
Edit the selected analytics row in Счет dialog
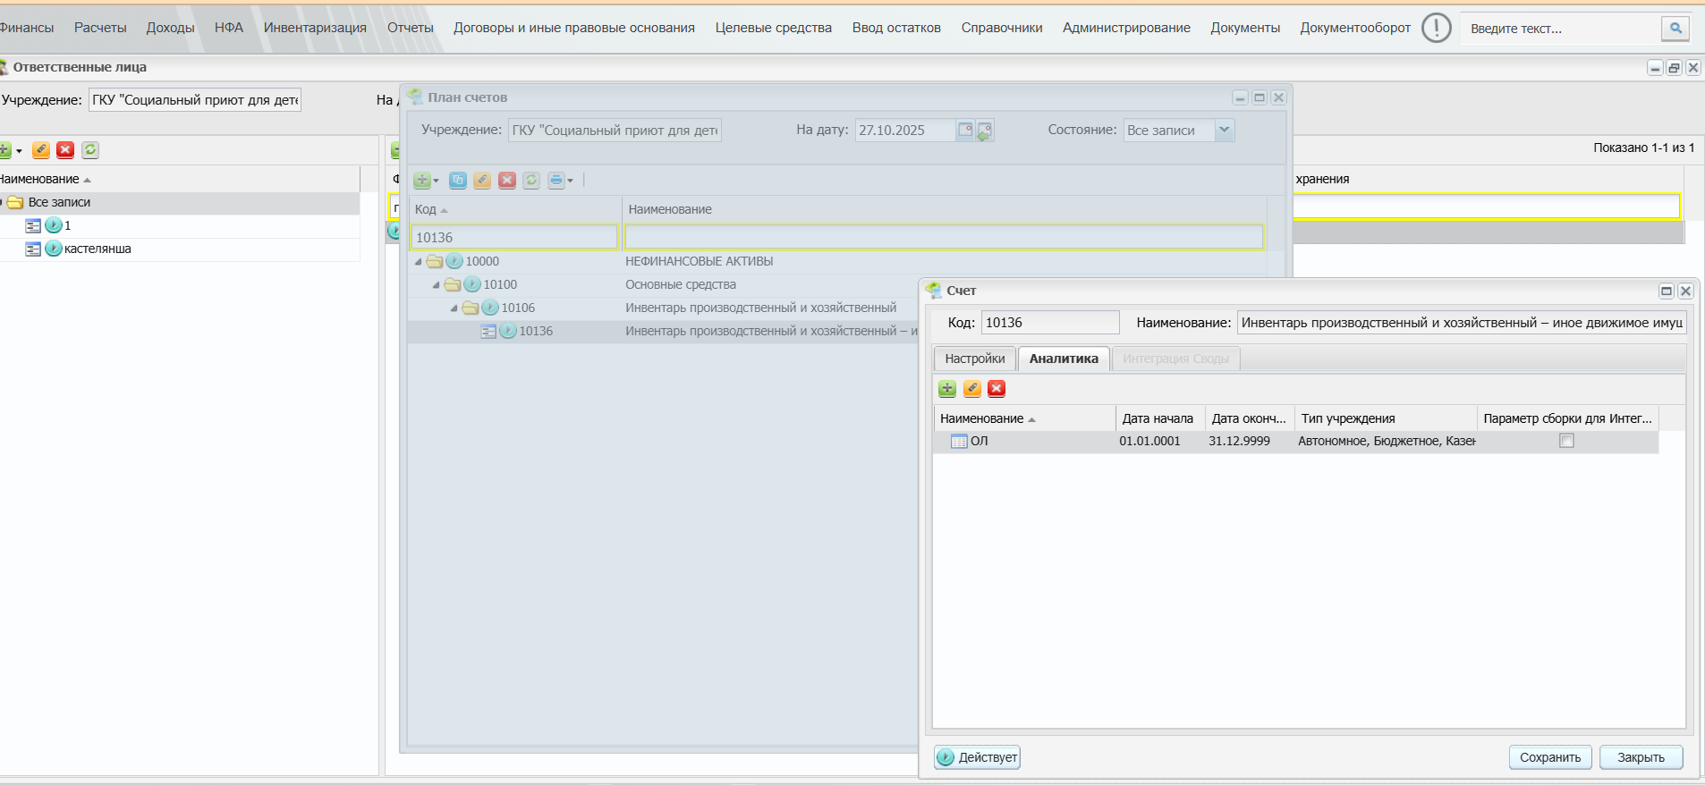(x=972, y=389)
